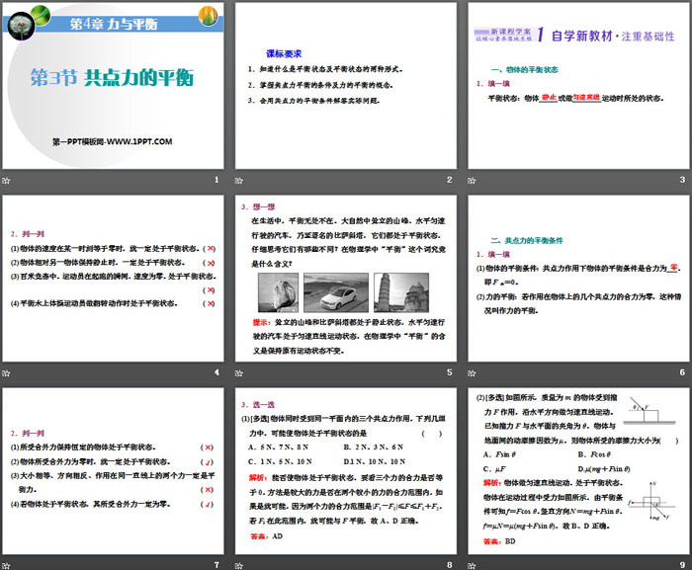Click the yellow bulb icon in title slide header
This screenshot has height=570, width=692.
[208, 16]
